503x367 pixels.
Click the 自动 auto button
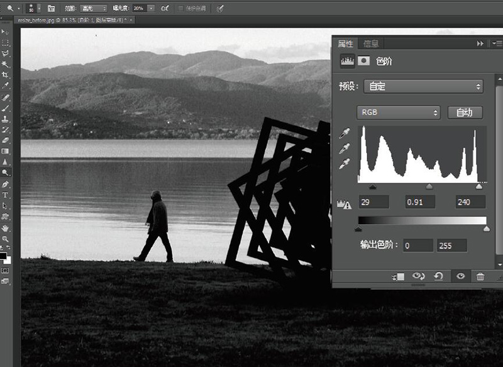tap(465, 113)
